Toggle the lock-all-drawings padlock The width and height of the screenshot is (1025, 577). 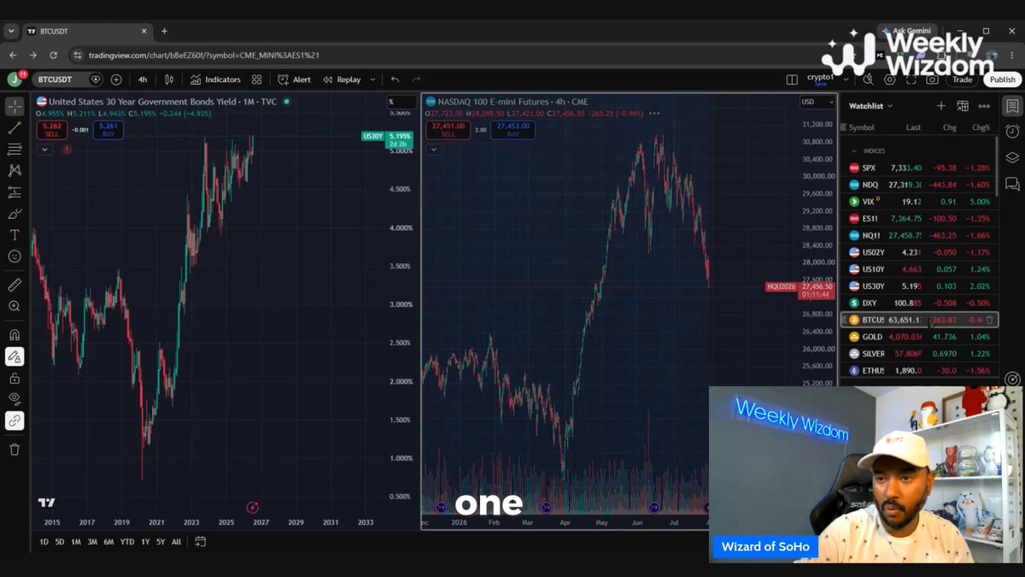(15, 378)
